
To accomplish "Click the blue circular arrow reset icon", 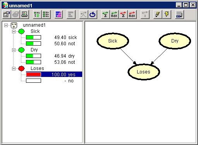I will click(93, 14).
